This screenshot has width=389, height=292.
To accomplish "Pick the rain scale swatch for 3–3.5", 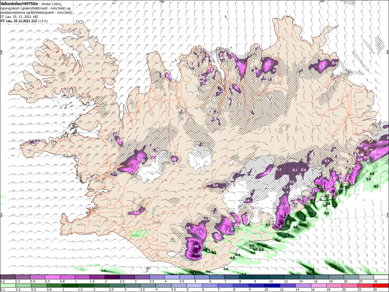I will [x=132, y=286].
